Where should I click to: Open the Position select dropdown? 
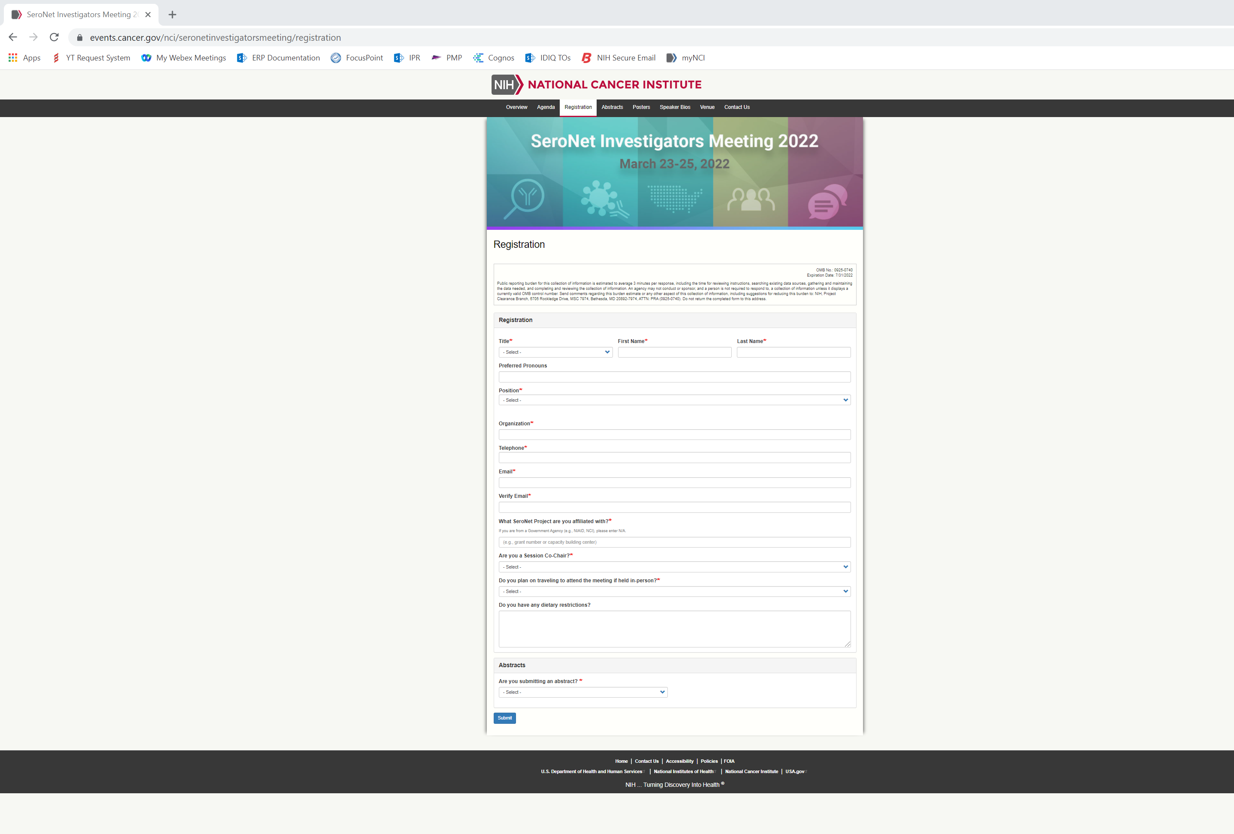tap(674, 400)
